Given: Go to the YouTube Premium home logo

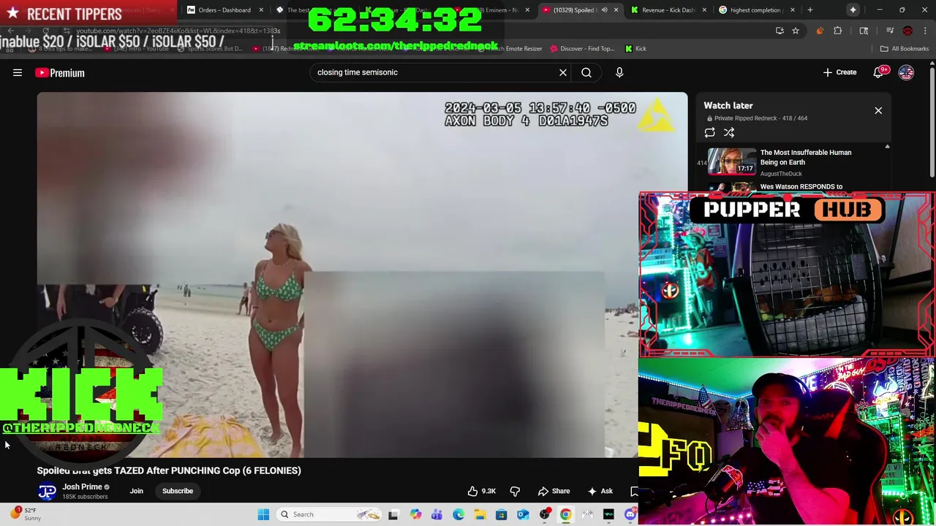Looking at the screenshot, I should point(60,72).
